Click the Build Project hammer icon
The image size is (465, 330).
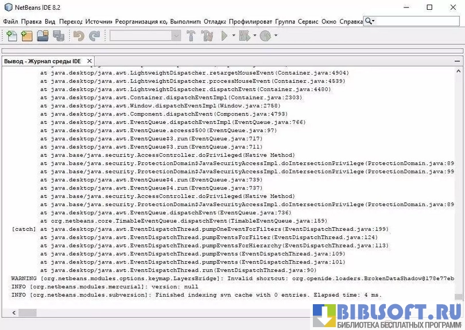pyautogui.click(x=192, y=36)
